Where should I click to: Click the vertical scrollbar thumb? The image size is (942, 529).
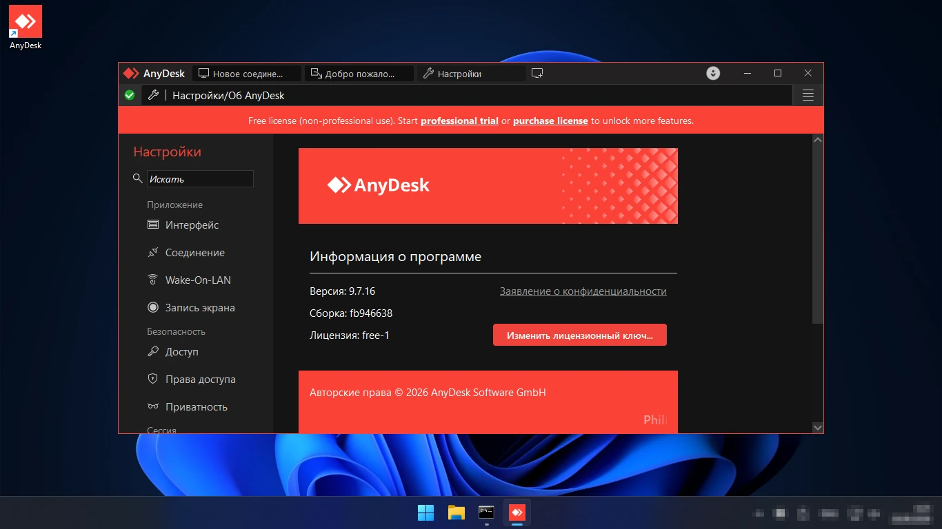(x=818, y=234)
